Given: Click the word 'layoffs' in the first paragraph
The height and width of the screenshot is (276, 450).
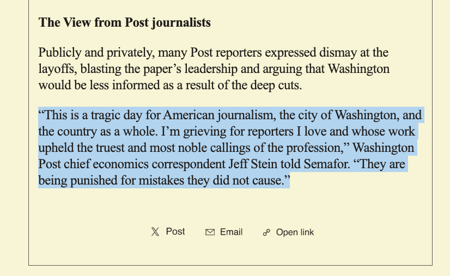Looking at the screenshot, I should pyautogui.click(x=58, y=69).
